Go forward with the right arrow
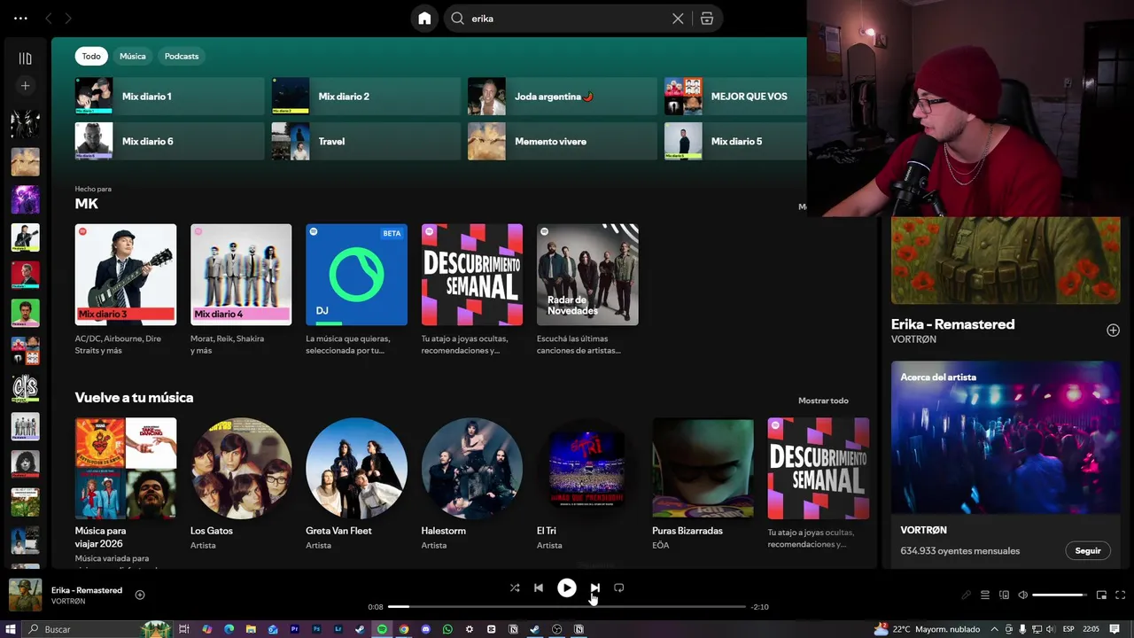Screen dimensions: 1134x638 coord(68,19)
